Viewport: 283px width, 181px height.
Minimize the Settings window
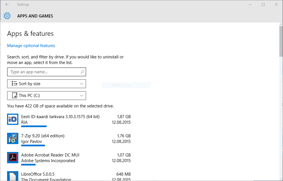tap(250, 5)
